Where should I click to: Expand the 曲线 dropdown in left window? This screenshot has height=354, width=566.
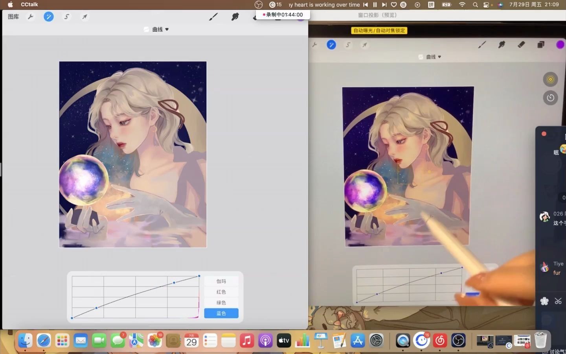pos(160,29)
